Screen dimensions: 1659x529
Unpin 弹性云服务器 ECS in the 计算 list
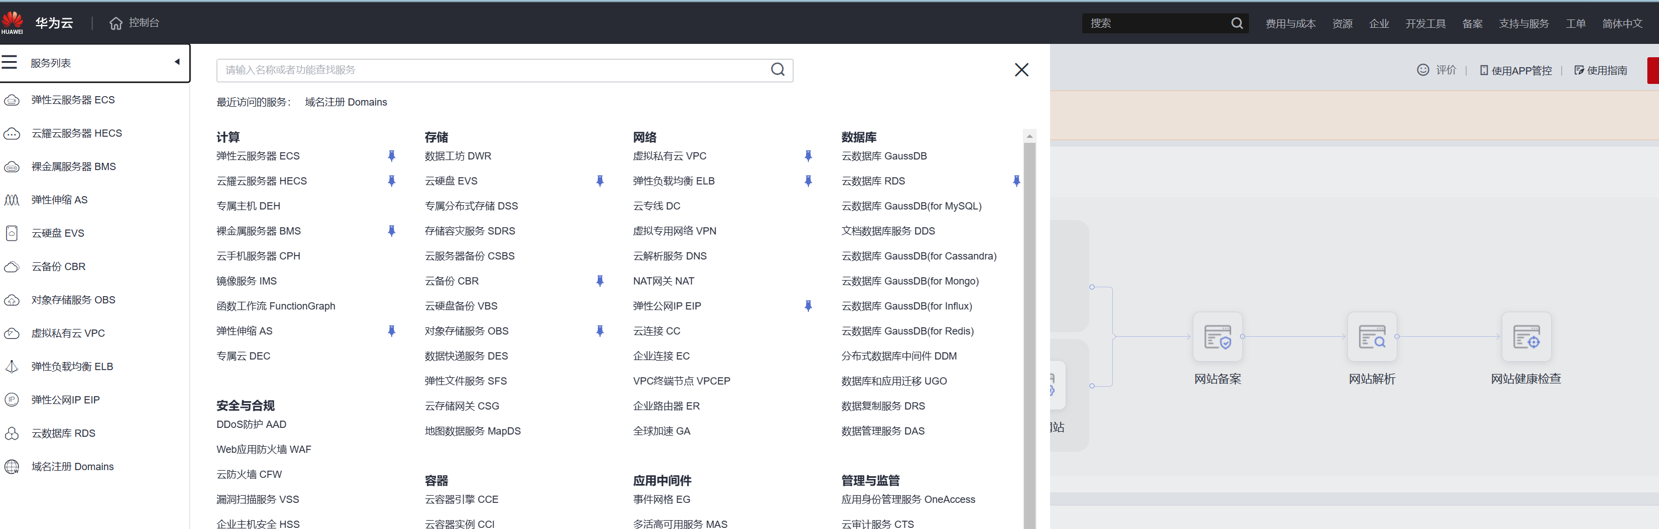392,156
